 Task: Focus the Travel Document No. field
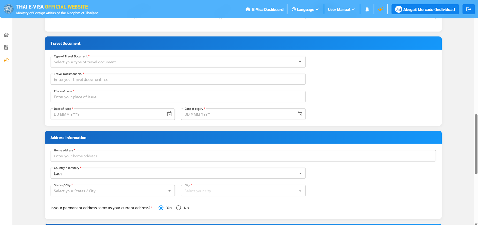coord(178,79)
